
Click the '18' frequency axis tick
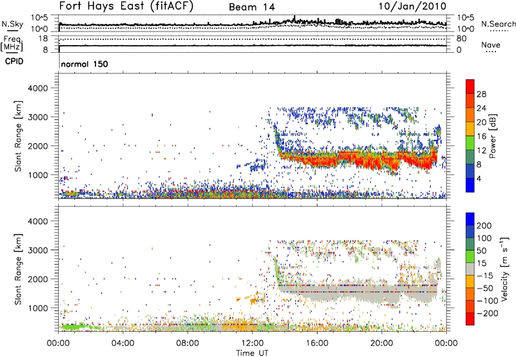click(x=43, y=39)
